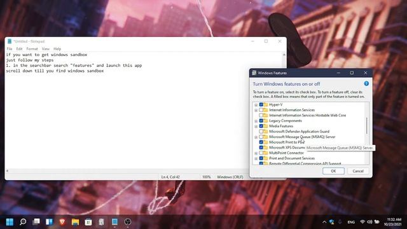The height and width of the screenshot is (229, 407).
Task: Open Notepad File menu
Action: point(10,48)
